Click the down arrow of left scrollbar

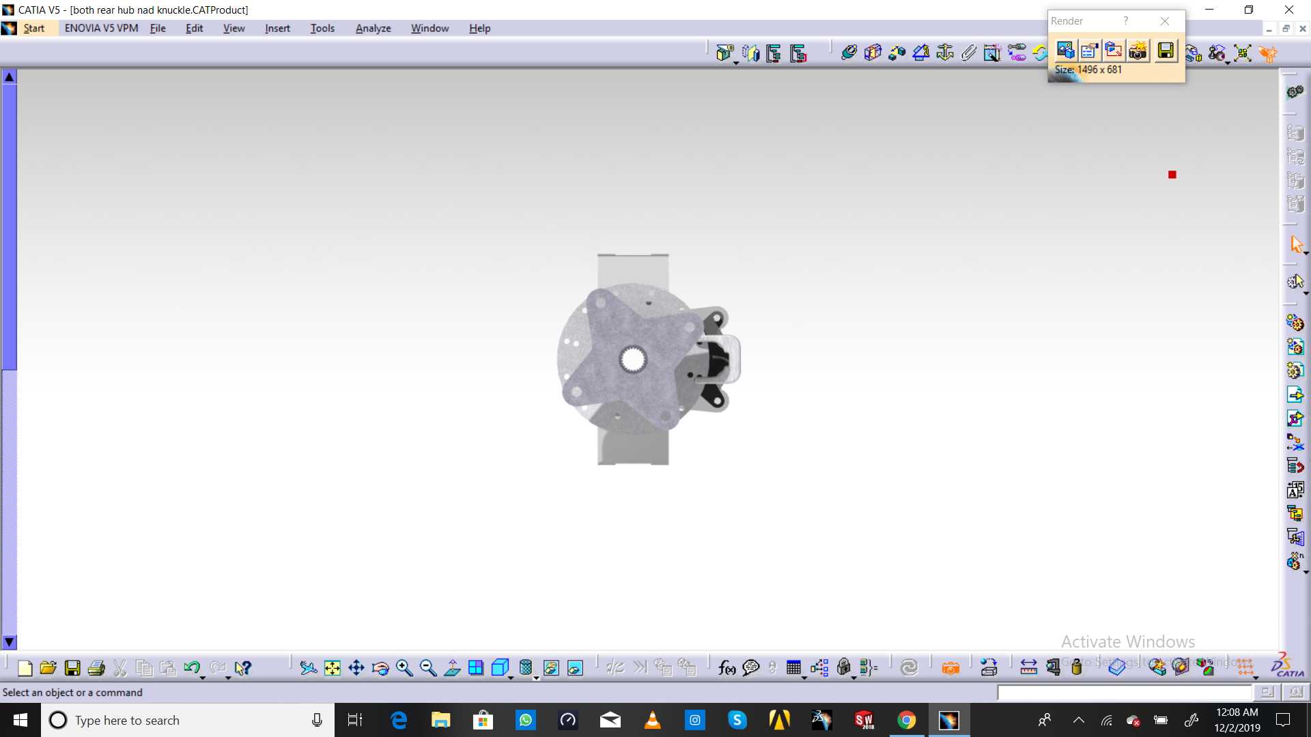point(9,642)
